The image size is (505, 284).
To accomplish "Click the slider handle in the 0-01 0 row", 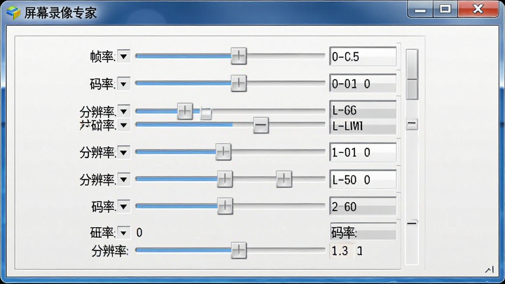I will pos(239,83).
